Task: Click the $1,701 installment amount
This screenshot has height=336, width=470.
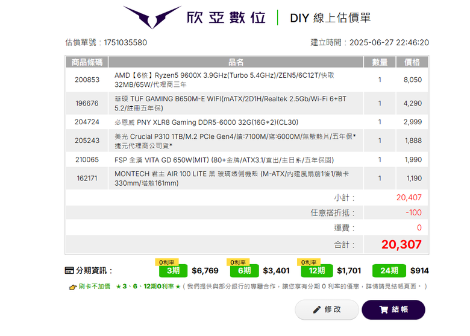Action: pos(349,271)
